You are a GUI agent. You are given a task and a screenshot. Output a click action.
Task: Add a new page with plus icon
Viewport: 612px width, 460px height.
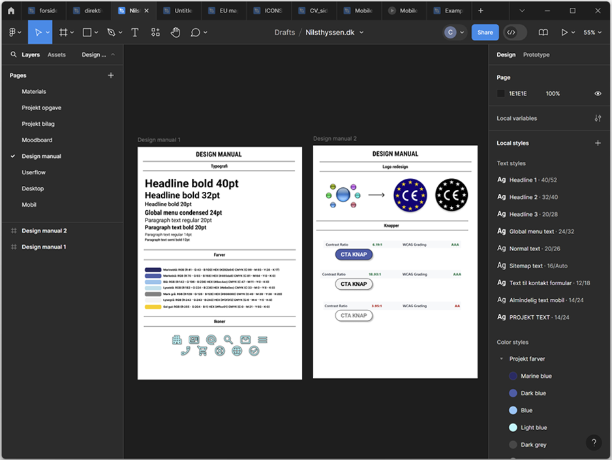[x=111, y=76]
